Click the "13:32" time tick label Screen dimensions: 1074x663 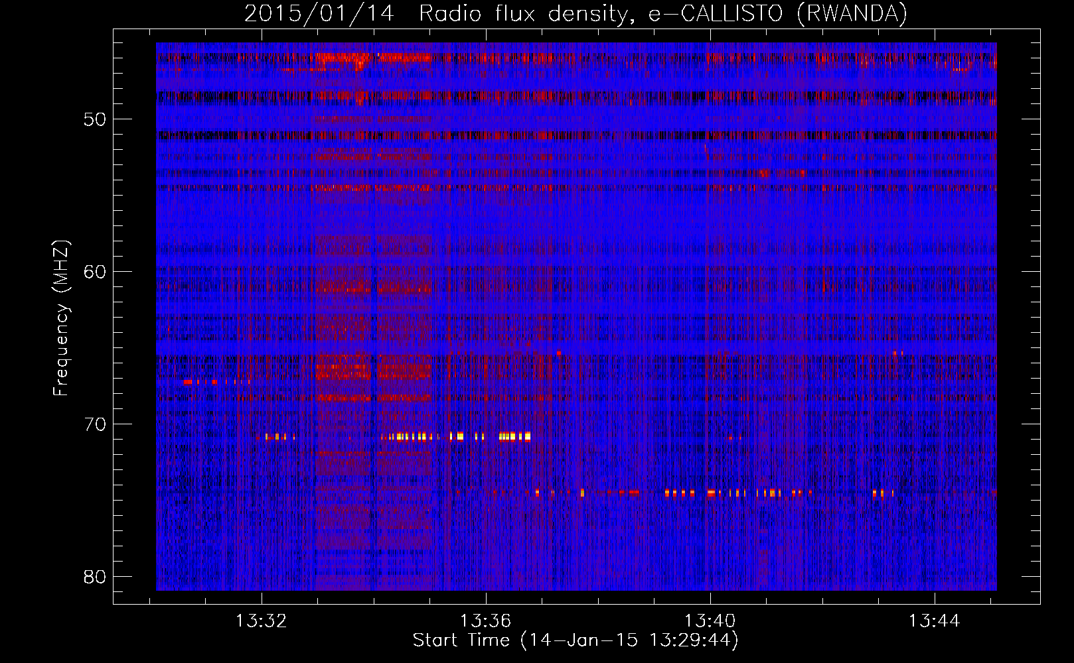pyautogui.click(x=262, y=621)
